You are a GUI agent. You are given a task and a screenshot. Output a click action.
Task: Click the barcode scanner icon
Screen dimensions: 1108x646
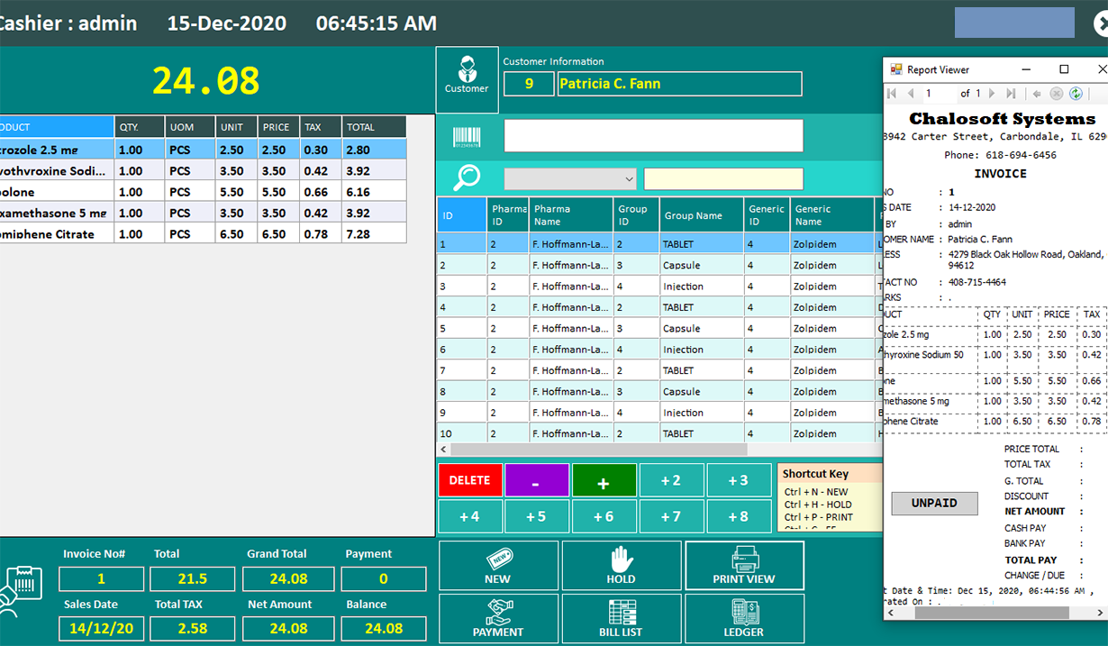coord(467,137)
